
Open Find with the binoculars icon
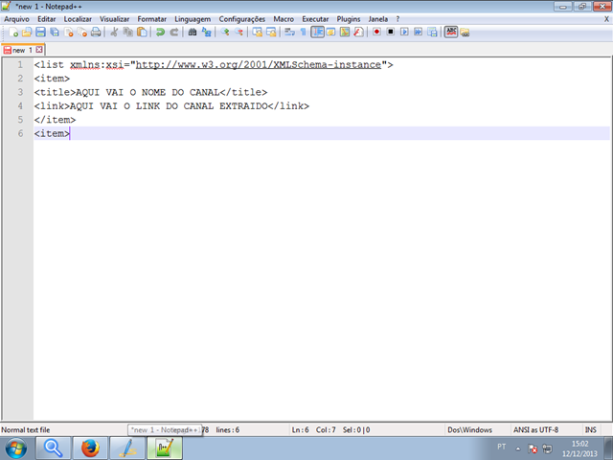click(x=193, y=32)
